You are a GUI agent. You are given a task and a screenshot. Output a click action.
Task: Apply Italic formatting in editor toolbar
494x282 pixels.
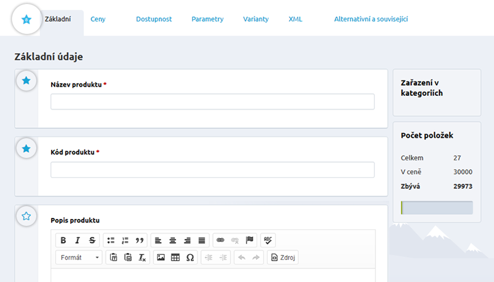click(x=77, y=240)
